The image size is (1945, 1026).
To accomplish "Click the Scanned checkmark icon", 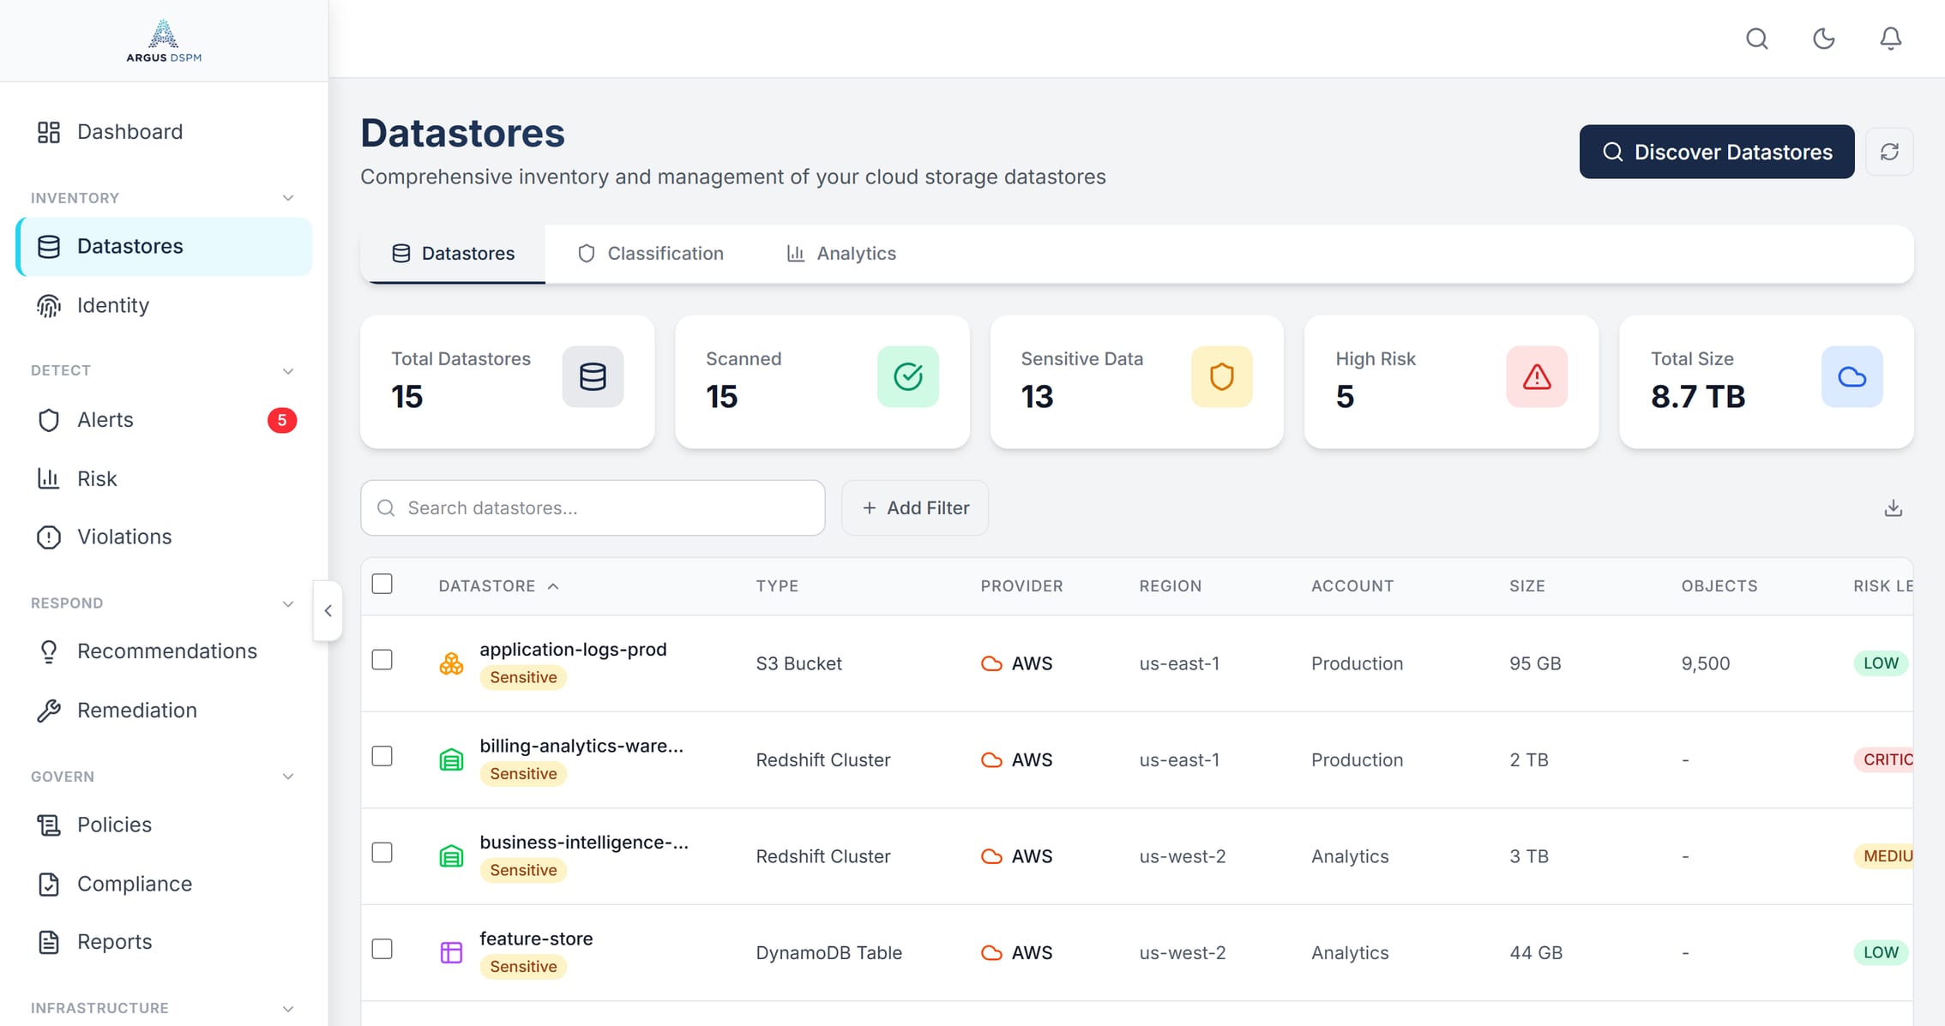I will (x=908, y=376).
